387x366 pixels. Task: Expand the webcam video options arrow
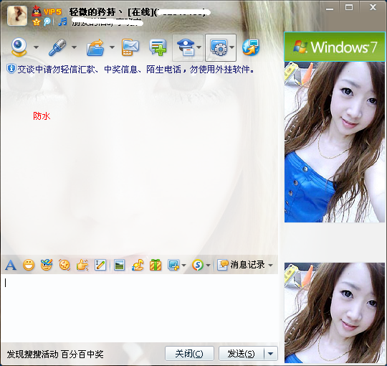(36, 47)
